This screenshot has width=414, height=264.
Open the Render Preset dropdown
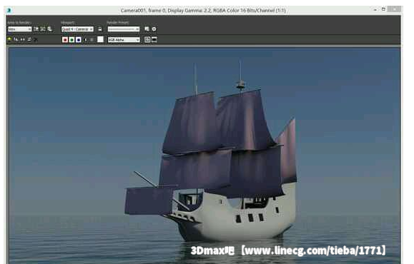(124, 29)
